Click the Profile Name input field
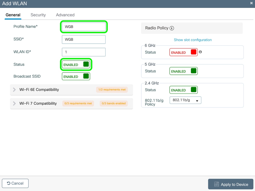This screenshot has width=255, height=191. point(84,27)
